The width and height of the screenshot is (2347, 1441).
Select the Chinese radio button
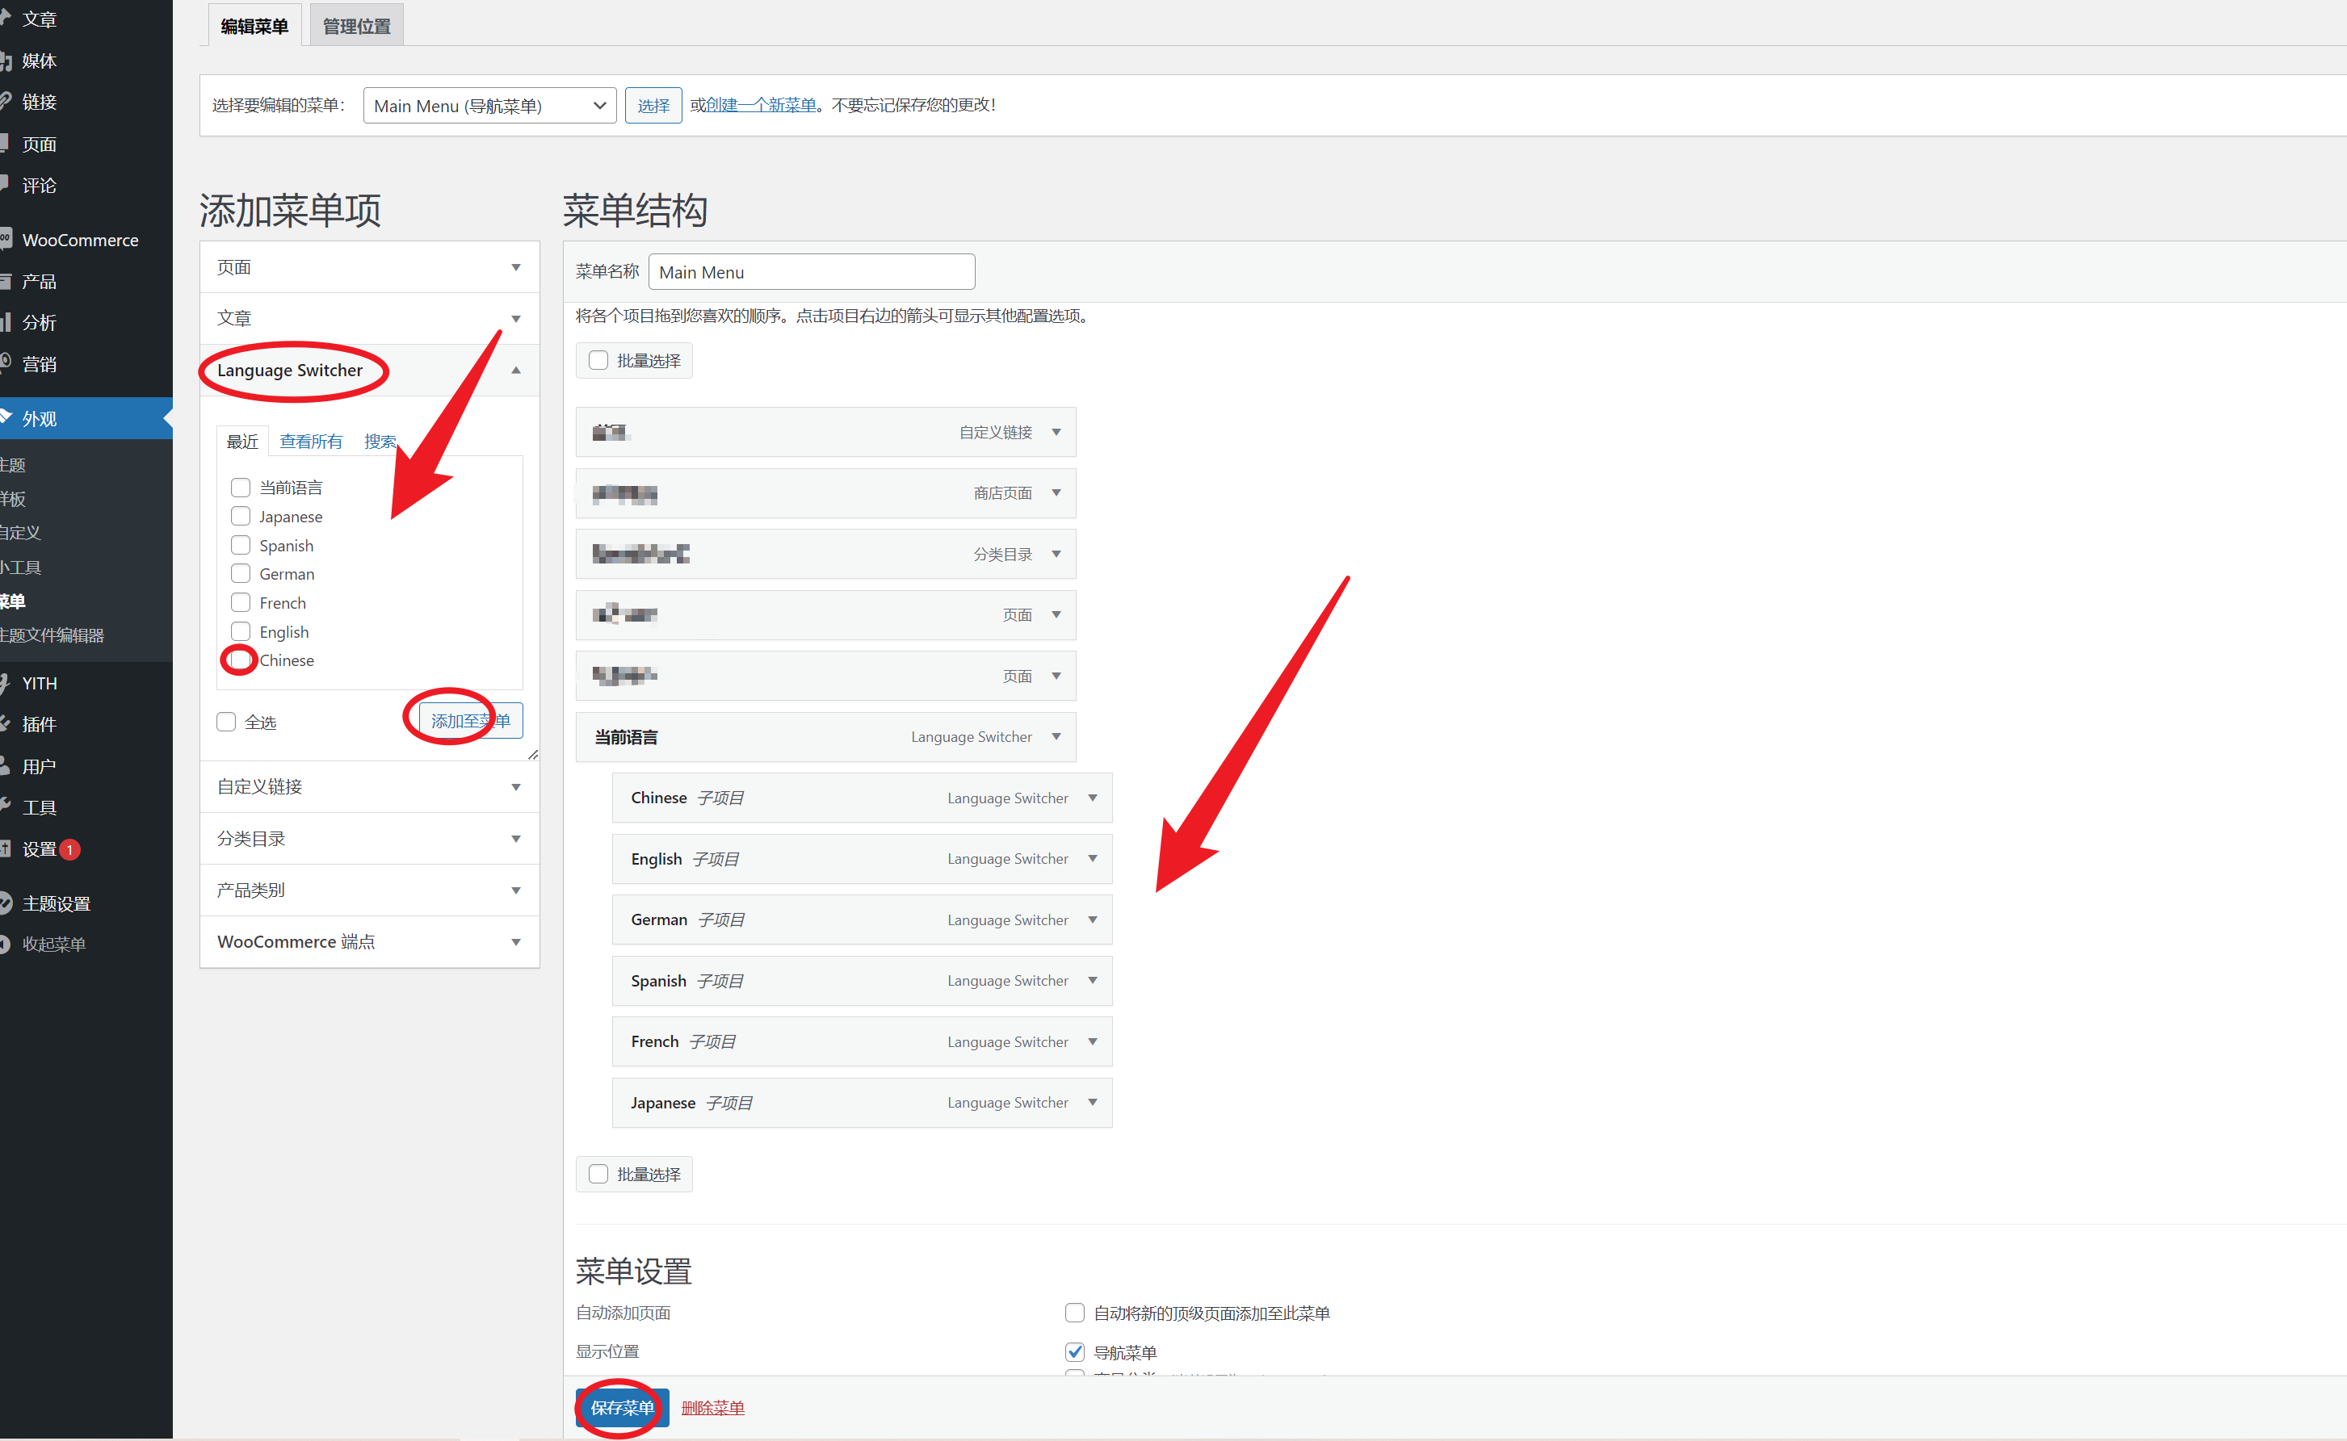pos(238,660)
